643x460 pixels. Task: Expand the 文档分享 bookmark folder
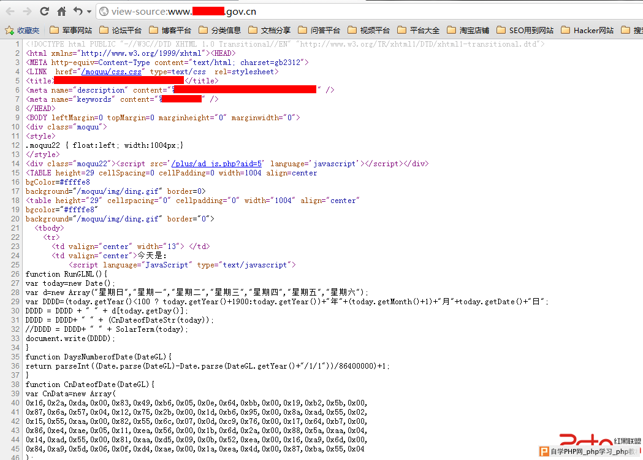coord(270,31)
